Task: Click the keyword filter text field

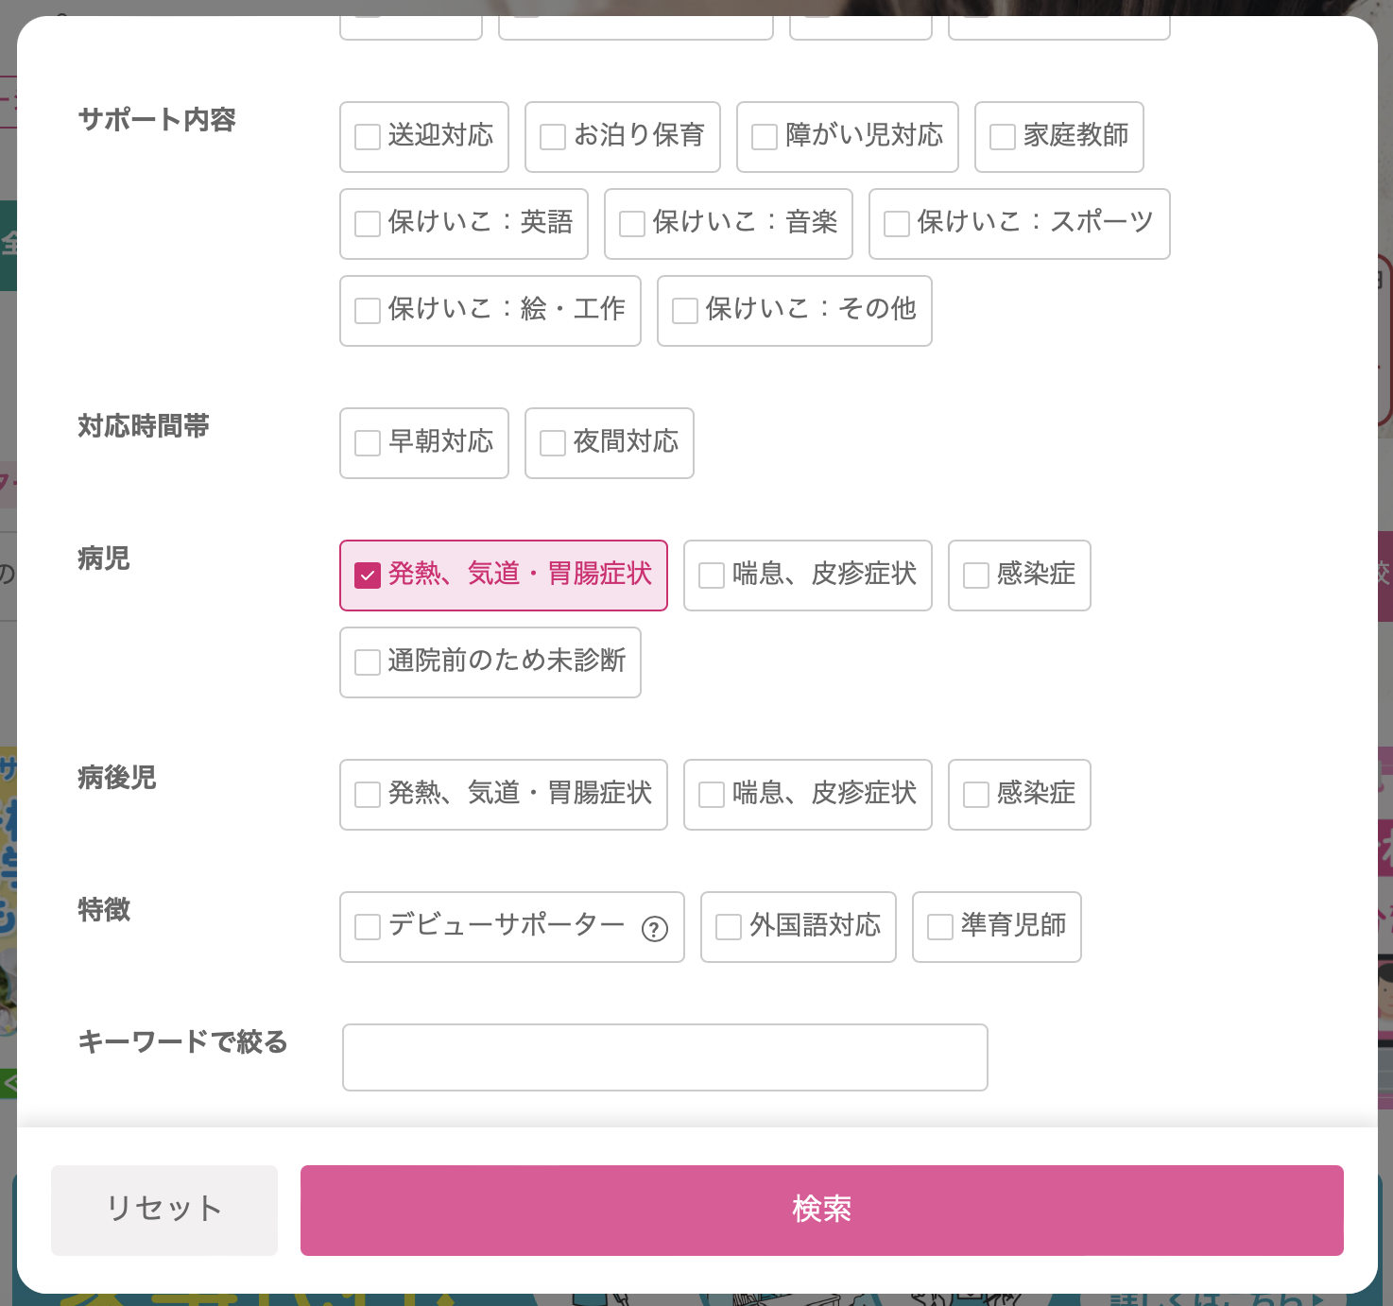Action: pos(664,1057)
